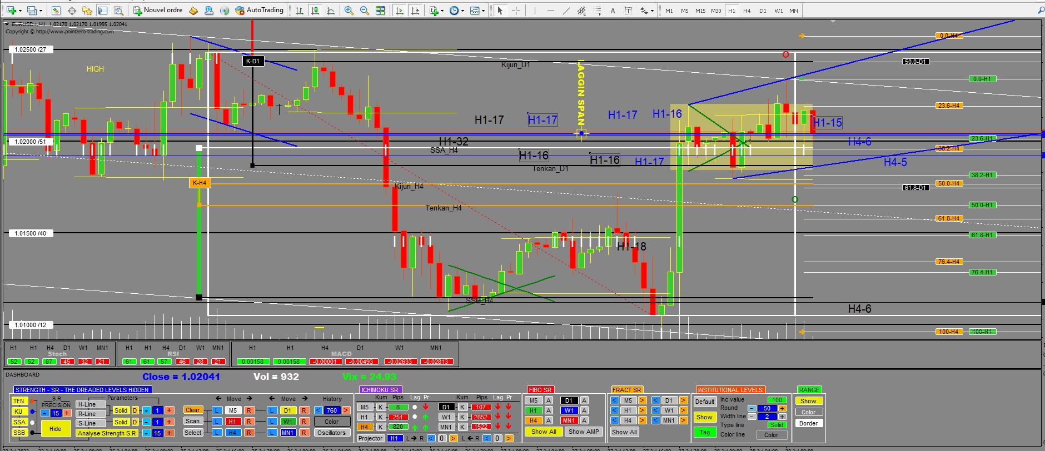Screen dimensions: 1045x451
Task: Pick the trendline drawing tool
Action: [x=566, y=11]
